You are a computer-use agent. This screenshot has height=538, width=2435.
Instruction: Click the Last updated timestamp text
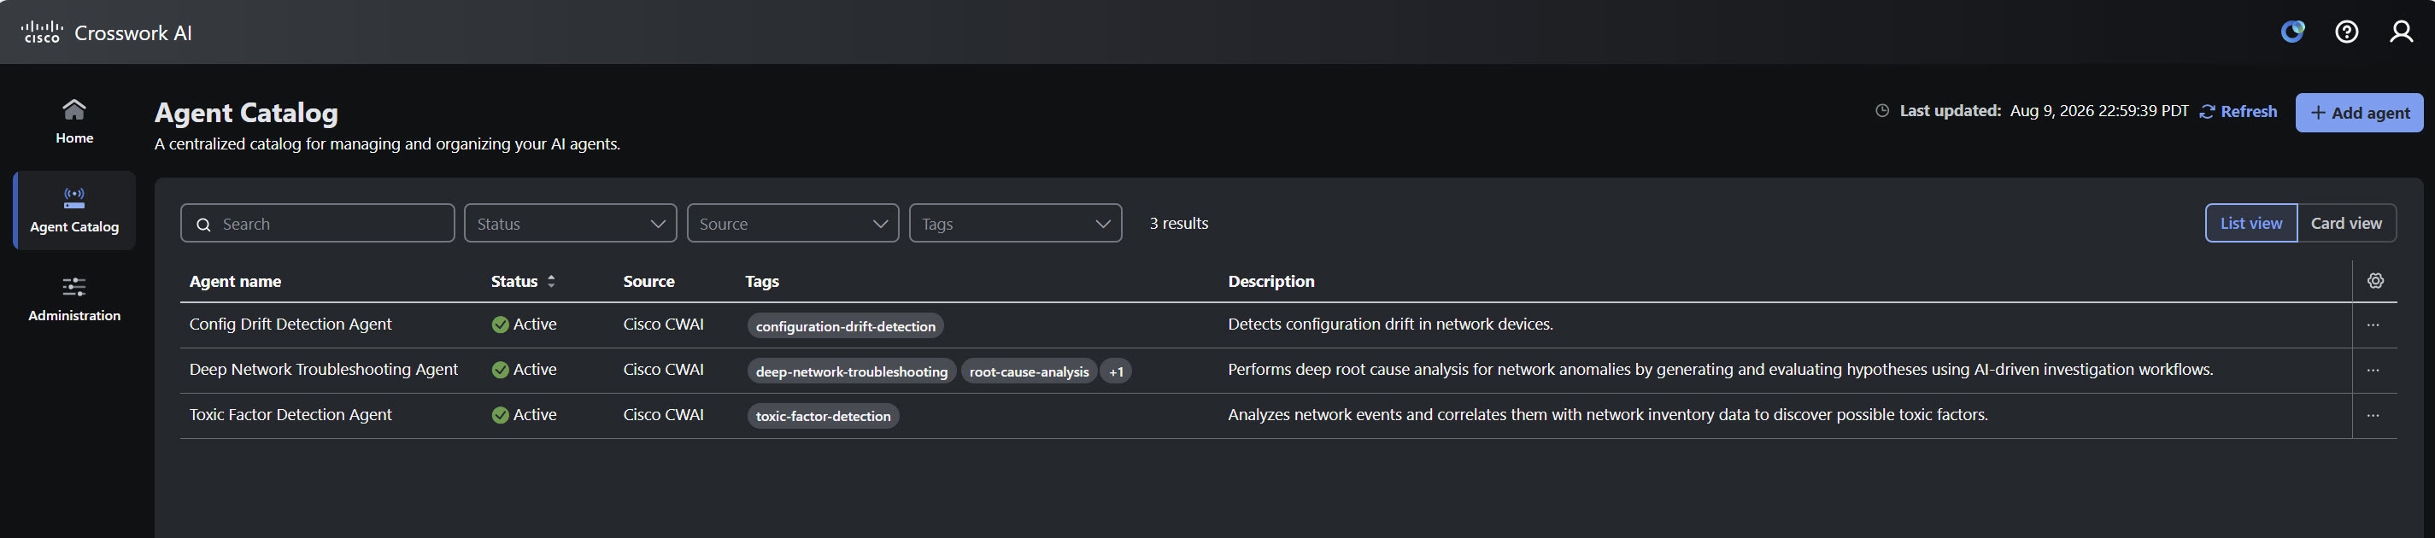[x=2099, y=111]
